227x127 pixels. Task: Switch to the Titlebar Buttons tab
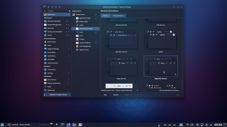point(118,16)
